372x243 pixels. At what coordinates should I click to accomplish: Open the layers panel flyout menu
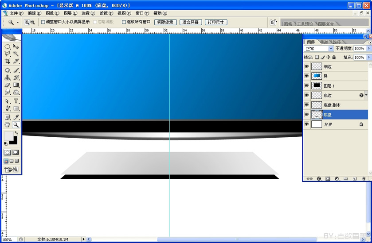[370, 42]
